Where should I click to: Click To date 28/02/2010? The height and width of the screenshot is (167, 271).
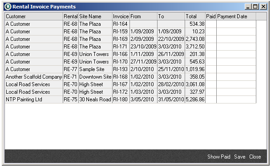point(171,84)
